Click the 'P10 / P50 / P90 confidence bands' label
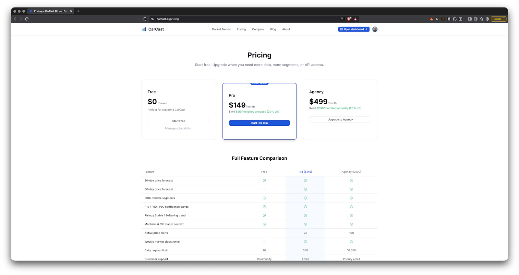519x275 pixels. pyautogui.click(x=166, y=207)
